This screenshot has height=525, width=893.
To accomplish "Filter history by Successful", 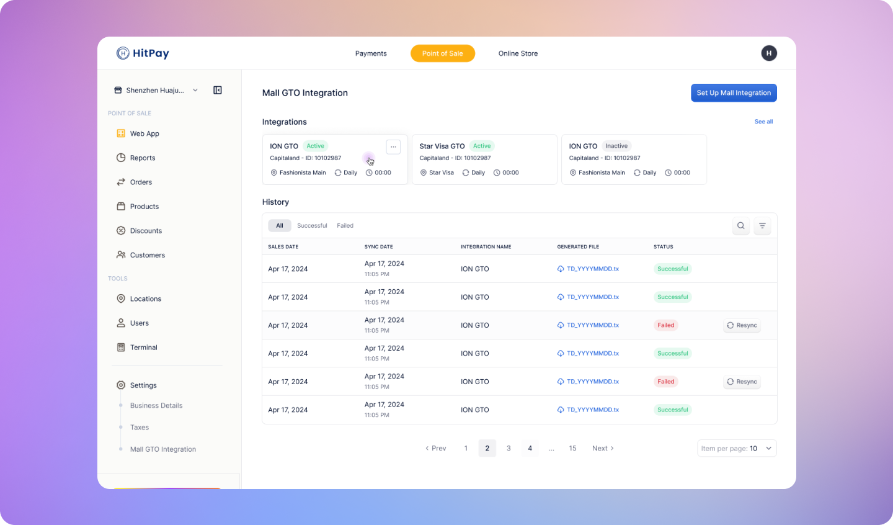I will tap(312, 225).
